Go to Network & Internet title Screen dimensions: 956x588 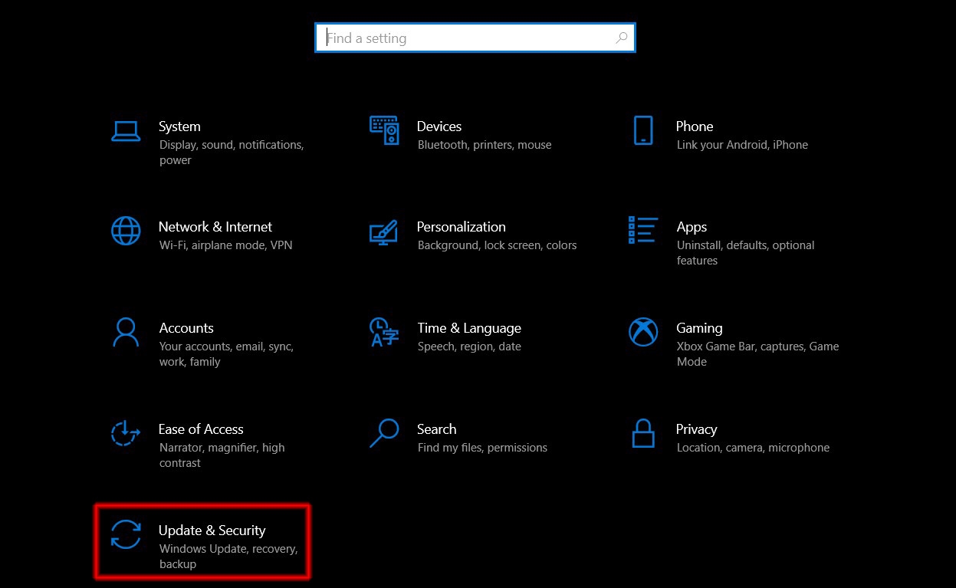[x=215, y=227]
